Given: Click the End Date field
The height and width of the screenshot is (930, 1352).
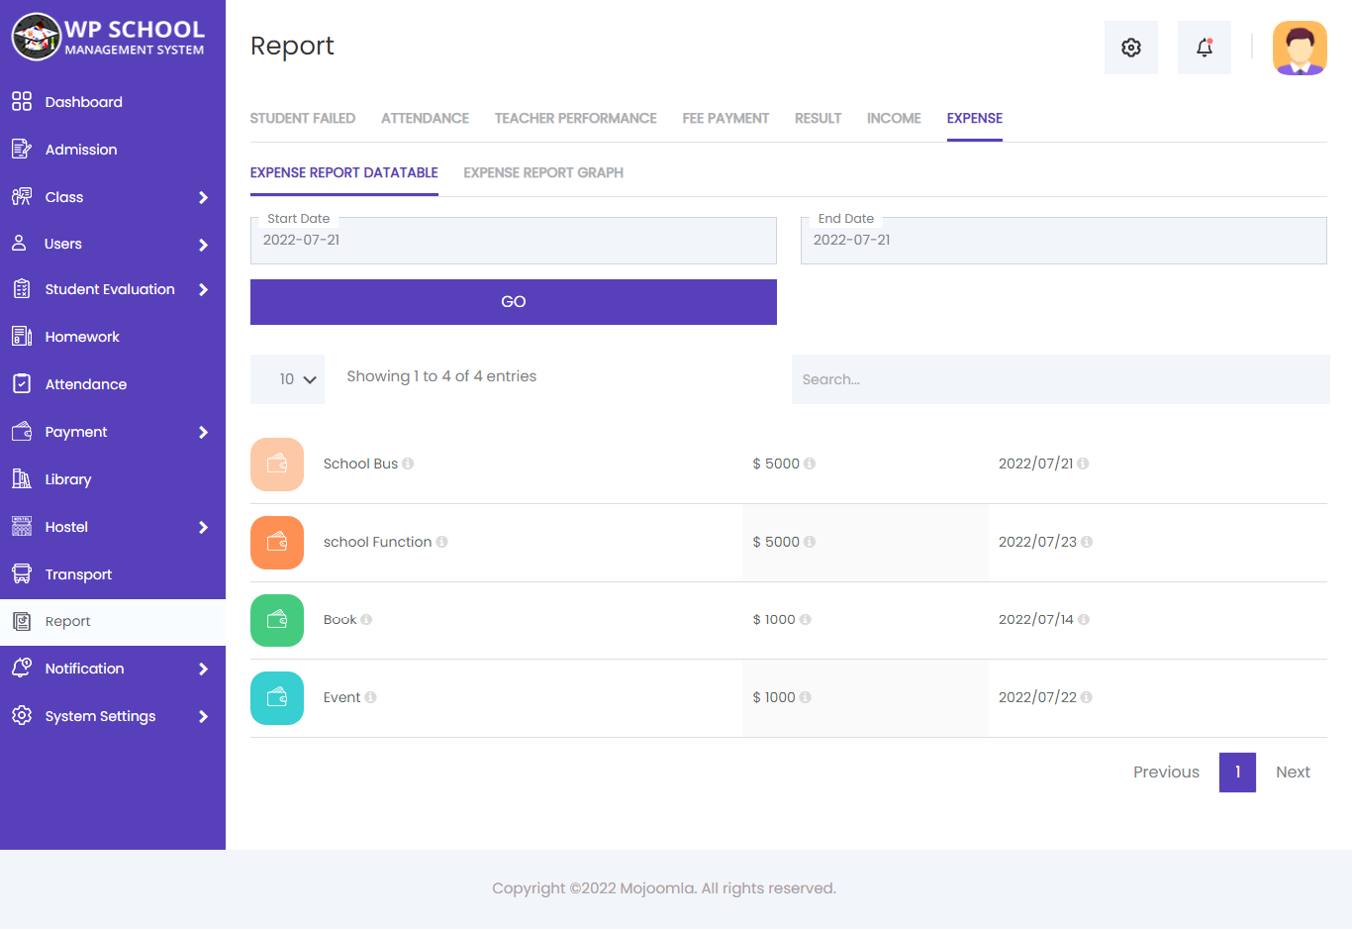Looking at the screenshot, I should (x=1064, y=241).
